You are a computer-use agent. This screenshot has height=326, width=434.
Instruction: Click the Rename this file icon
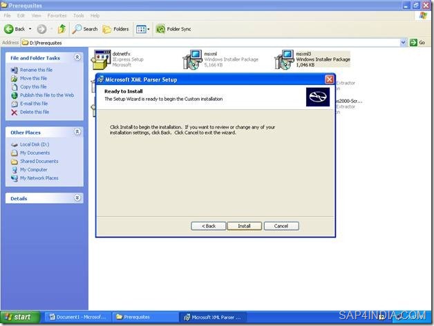15,70
